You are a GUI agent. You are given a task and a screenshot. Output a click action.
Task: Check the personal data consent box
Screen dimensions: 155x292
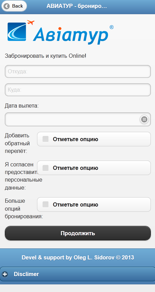pos(45,168)
